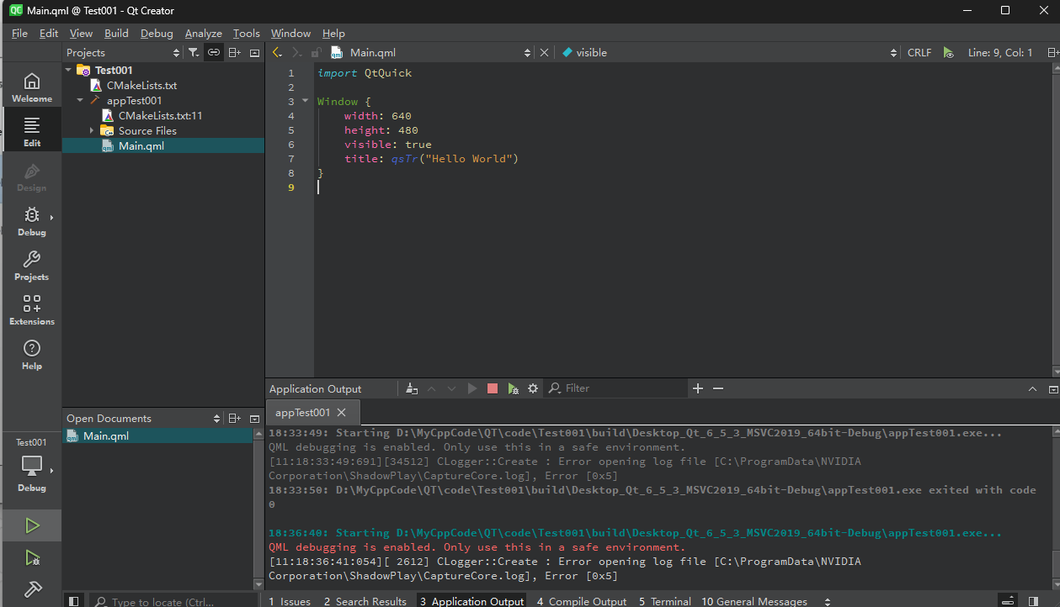1060x607 pixels.
Task: Stop the running application in output pane
Action: point(493,388)
